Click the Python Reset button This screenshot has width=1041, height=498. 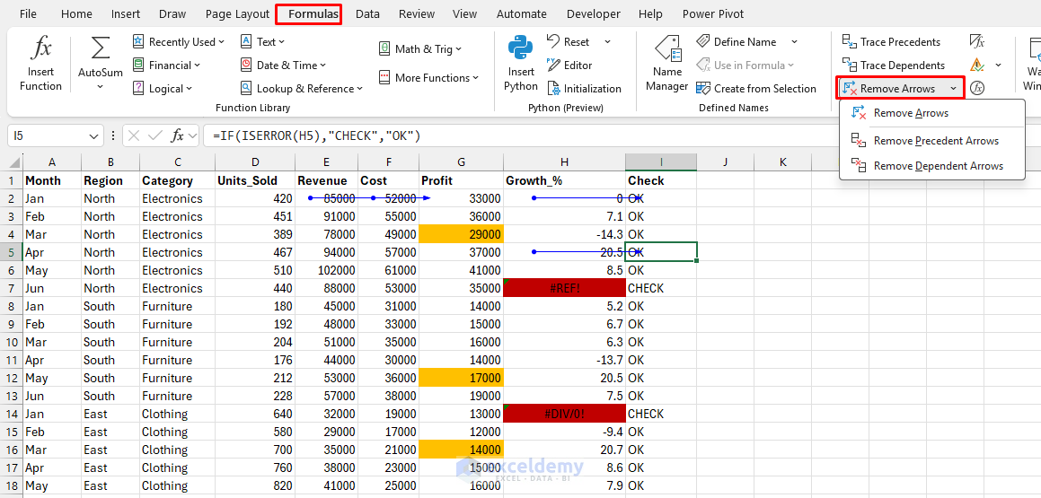[568, 42]
